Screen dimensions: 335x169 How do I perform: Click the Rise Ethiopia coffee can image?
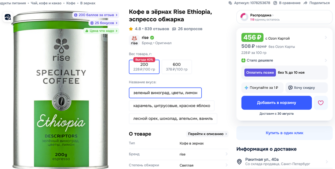click(61, 92)
